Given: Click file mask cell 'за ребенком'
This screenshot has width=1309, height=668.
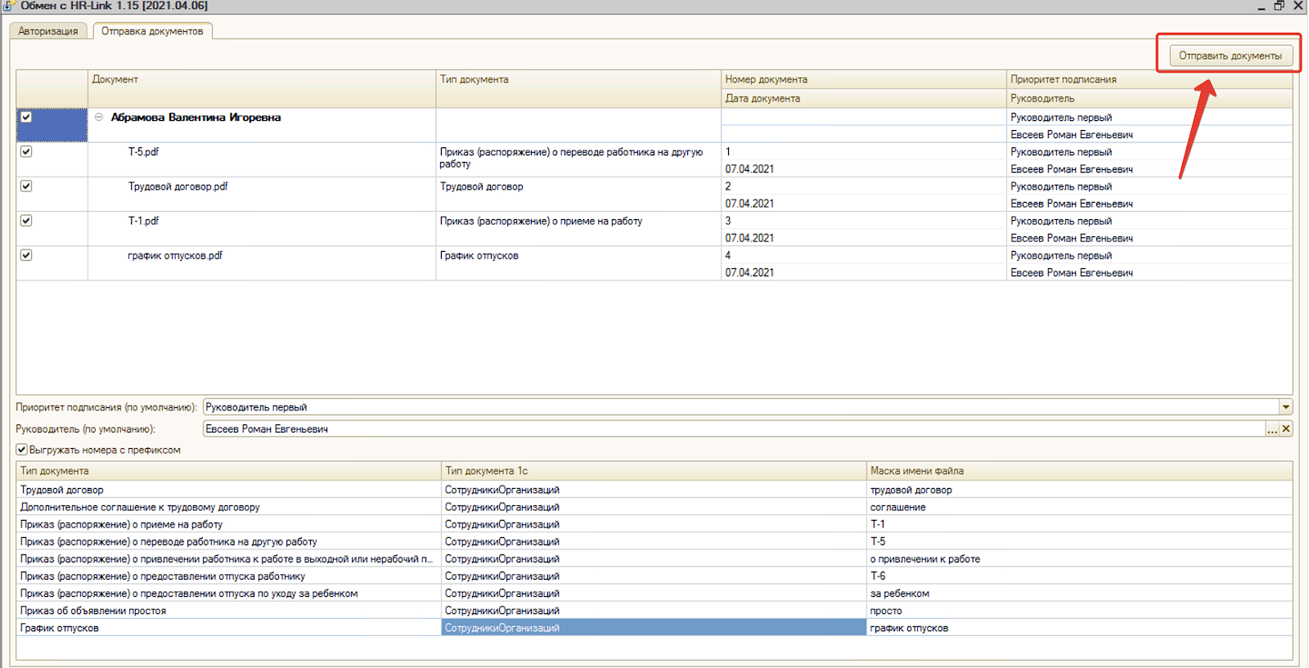Looking at the screenshot, I should coord(1080,593).
